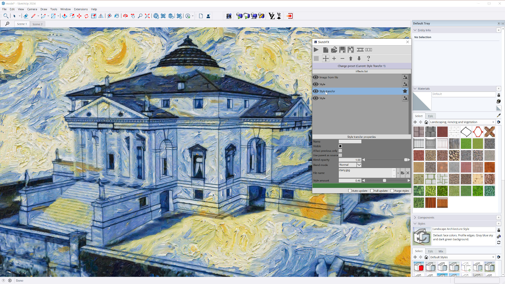The height and width of the screenshot is (284, 505).
Task: Open the account sign-in toolbar dropdown arrow
Action: 193,16
